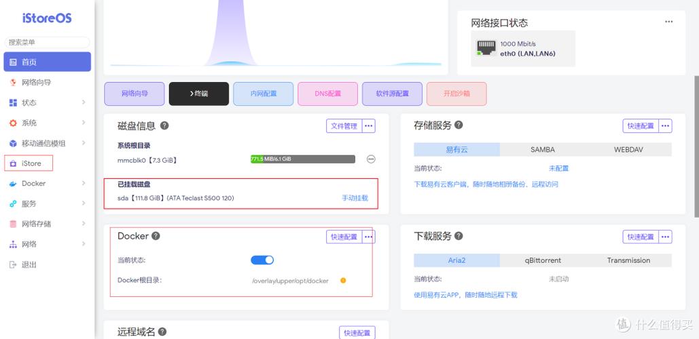
Task: Select the Aria2 tab
Action: pyautogui.click(x=457, y=260)
